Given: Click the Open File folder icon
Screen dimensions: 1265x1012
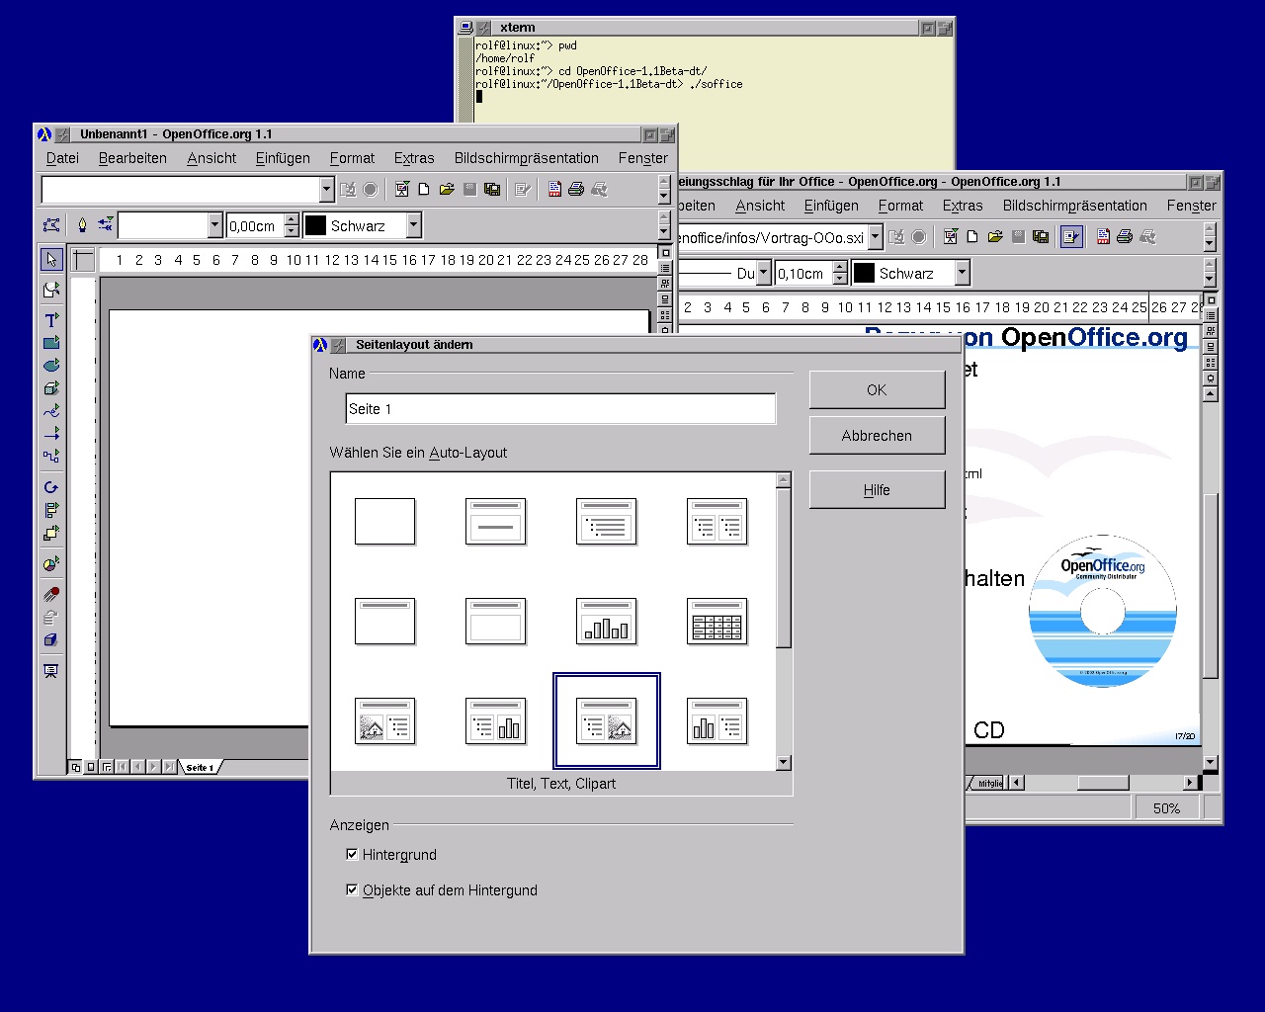Looking at the screenshot, I should pyautogui.click(x=447, y=190).
